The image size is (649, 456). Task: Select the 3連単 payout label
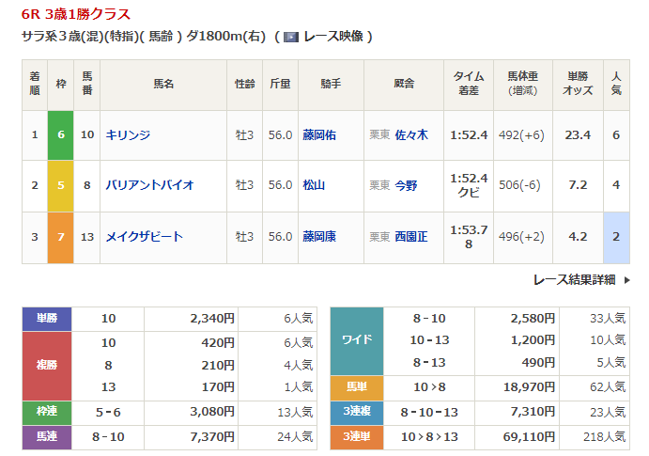coord(358,437)
